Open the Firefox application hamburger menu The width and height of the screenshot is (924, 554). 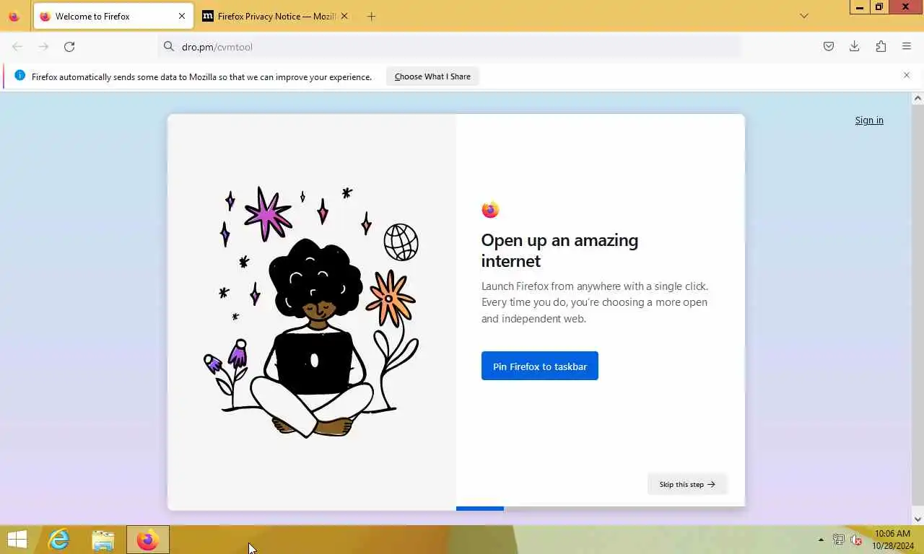click(x=907, y=46)
